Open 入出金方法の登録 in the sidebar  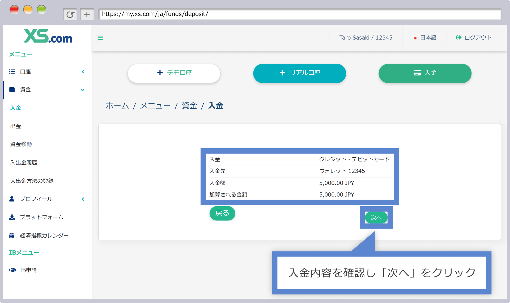tap(32, 181)
